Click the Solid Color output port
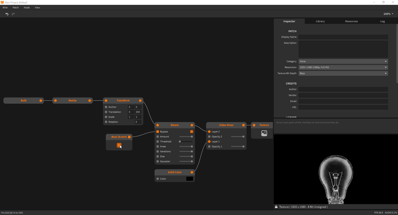398x215 pixels. click(192, 172)
